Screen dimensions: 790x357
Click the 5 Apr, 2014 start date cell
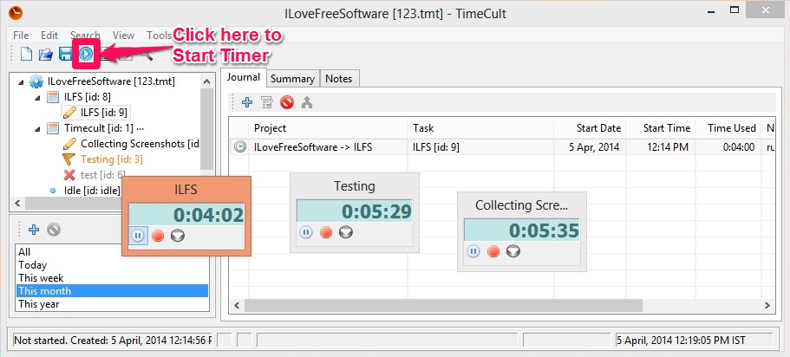tap(590, 147)
